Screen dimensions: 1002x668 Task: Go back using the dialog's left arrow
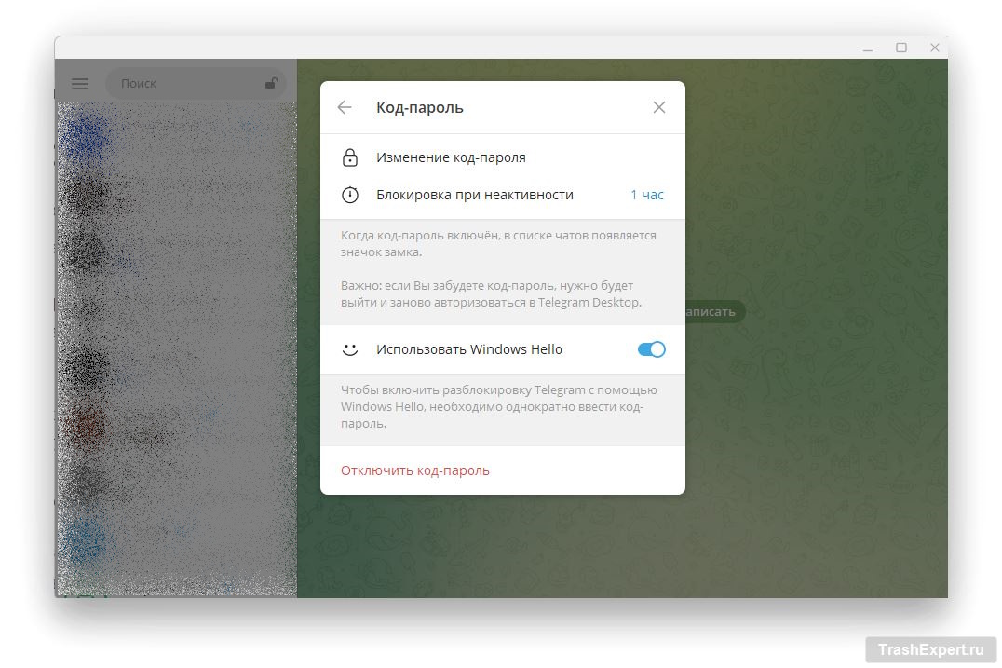[x=345, y=107]
